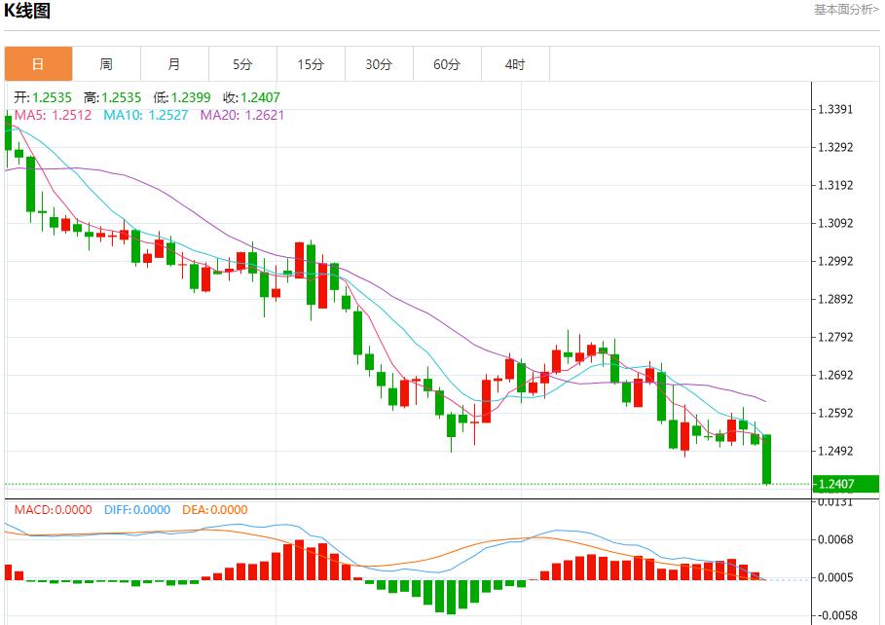Click the MA5 indicator label
Image resolution: width=885 pixels, height=625 pixels.
click(x=54, y=115)
